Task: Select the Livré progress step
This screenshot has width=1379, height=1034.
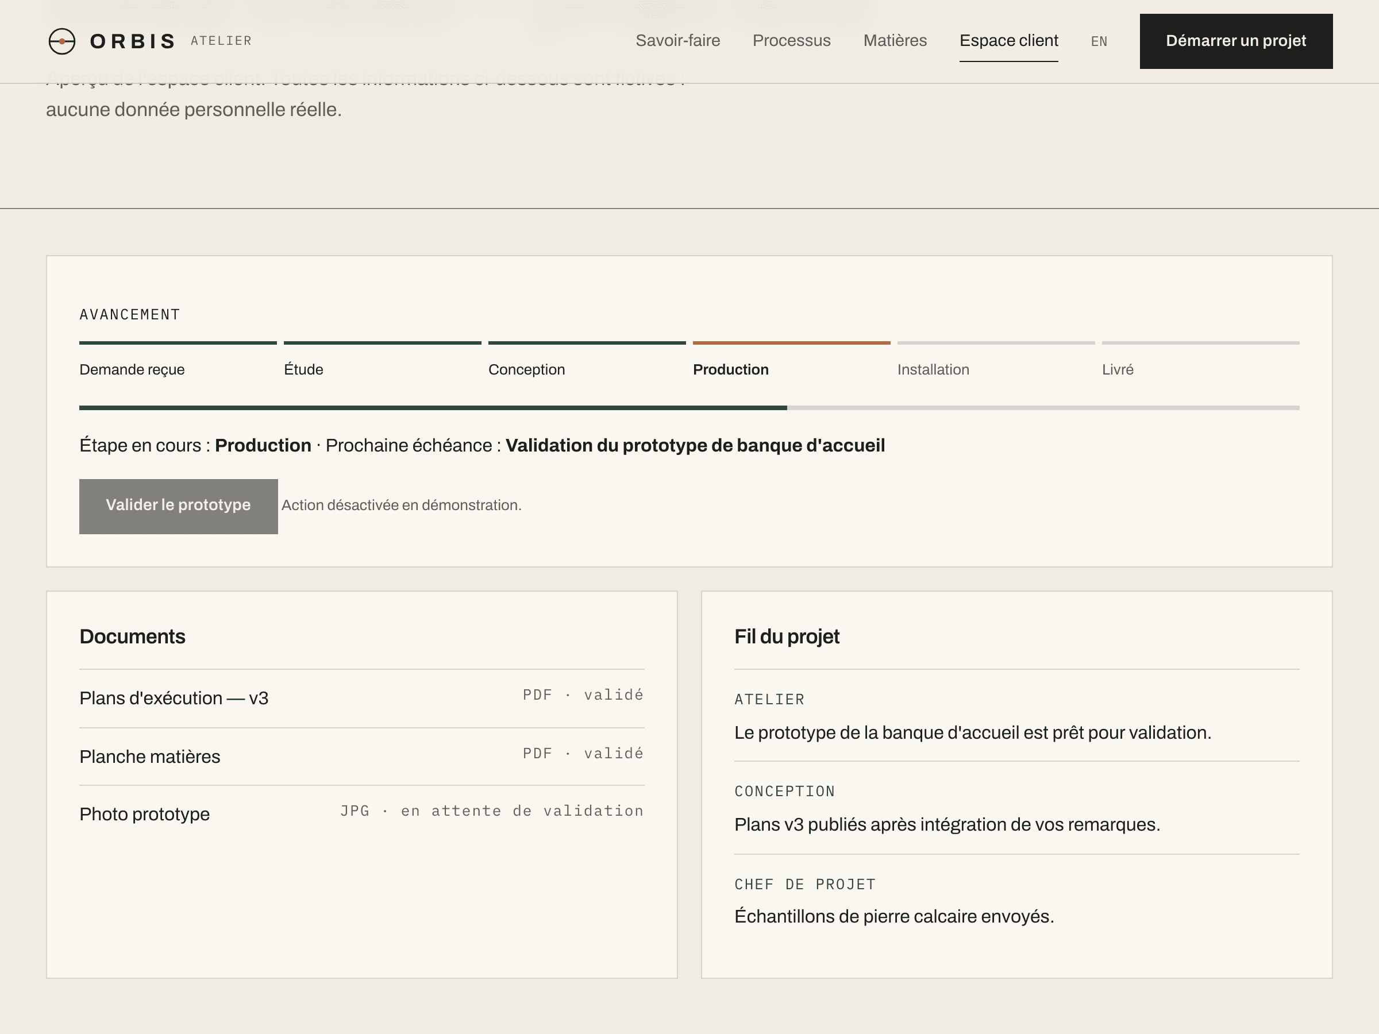Action: [1200, 360]
